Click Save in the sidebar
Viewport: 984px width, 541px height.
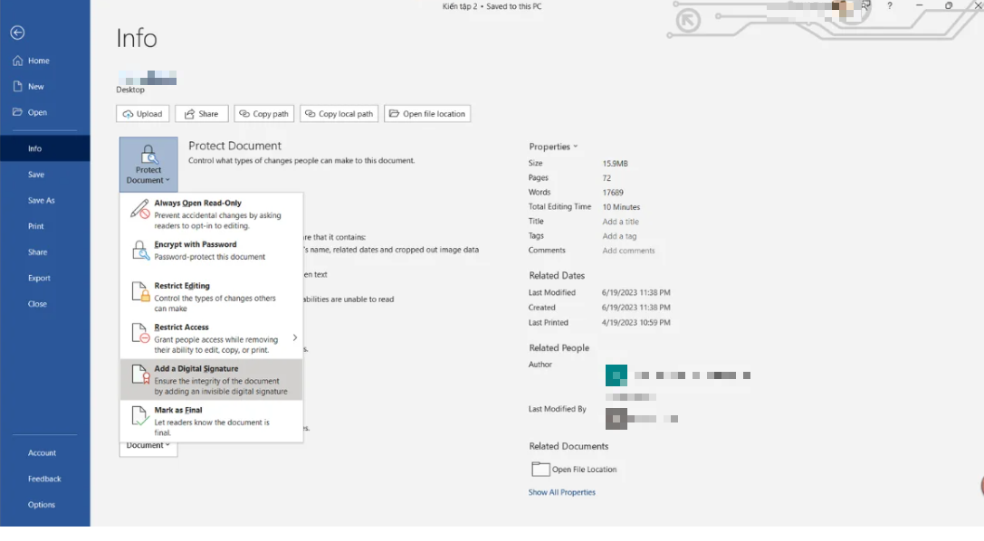[44, 175]
